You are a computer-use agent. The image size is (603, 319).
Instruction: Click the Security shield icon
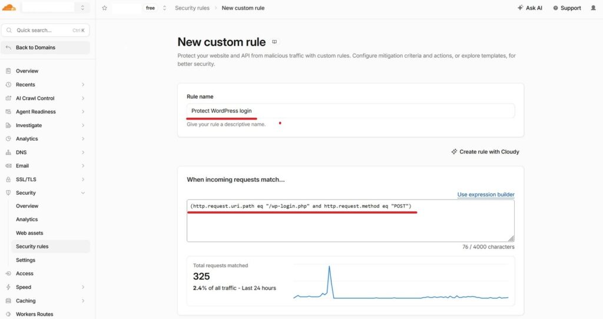click(x=8, y=193)
